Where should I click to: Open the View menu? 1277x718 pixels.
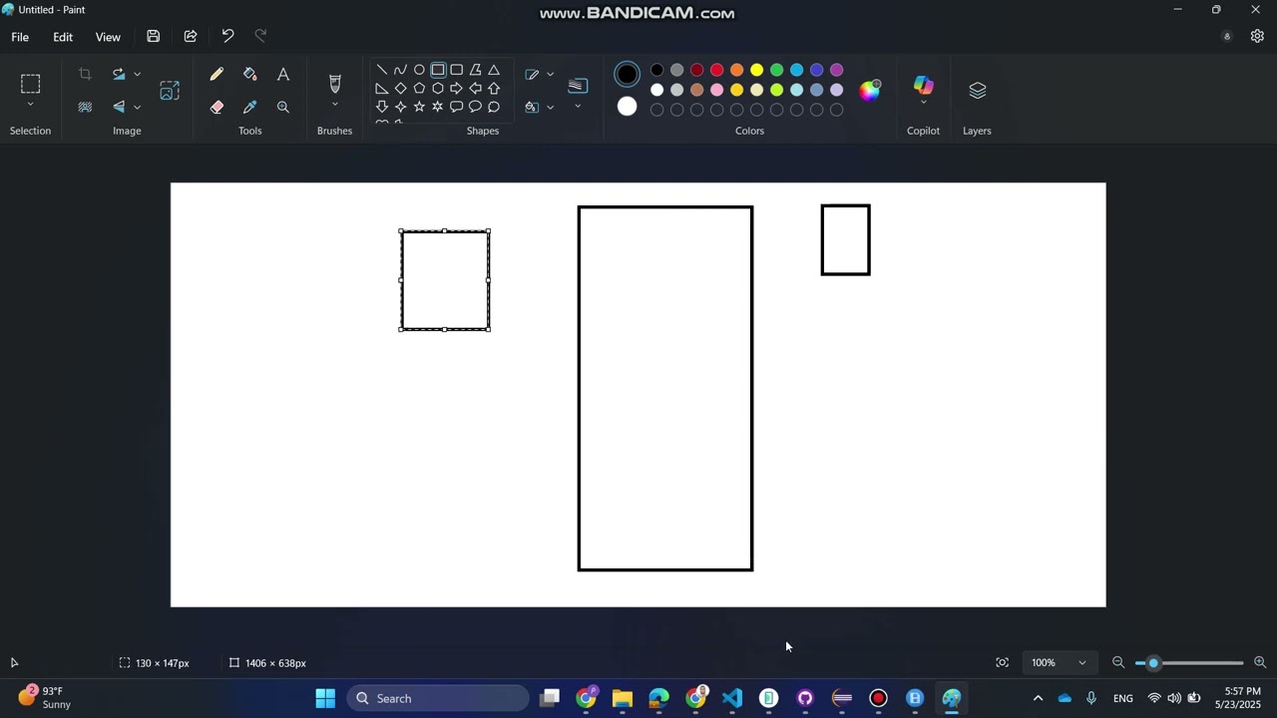pos(108,37)
